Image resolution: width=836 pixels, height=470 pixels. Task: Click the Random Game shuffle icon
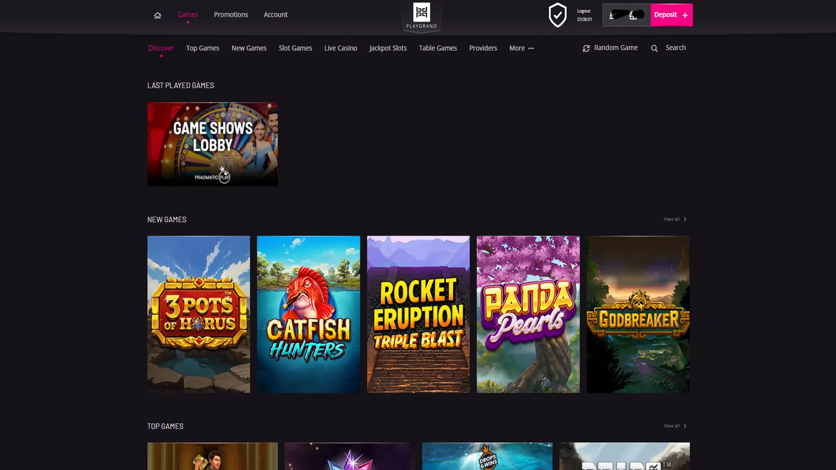(586, 48)
